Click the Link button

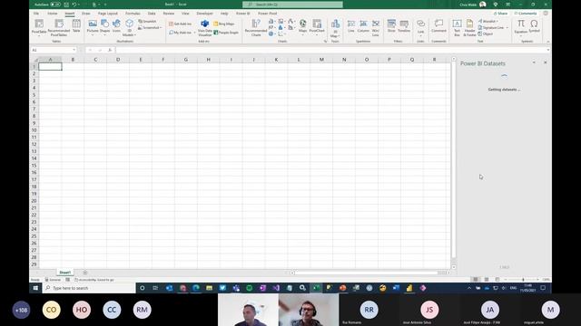420,27
